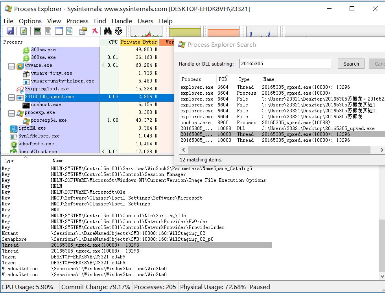Click the I/O activity blue mini graph
Image resolution: width=385 pixels, height=293 pixels.
click(x=262, y=32)
